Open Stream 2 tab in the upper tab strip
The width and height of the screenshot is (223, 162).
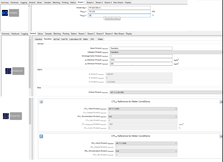click(90, 2)
